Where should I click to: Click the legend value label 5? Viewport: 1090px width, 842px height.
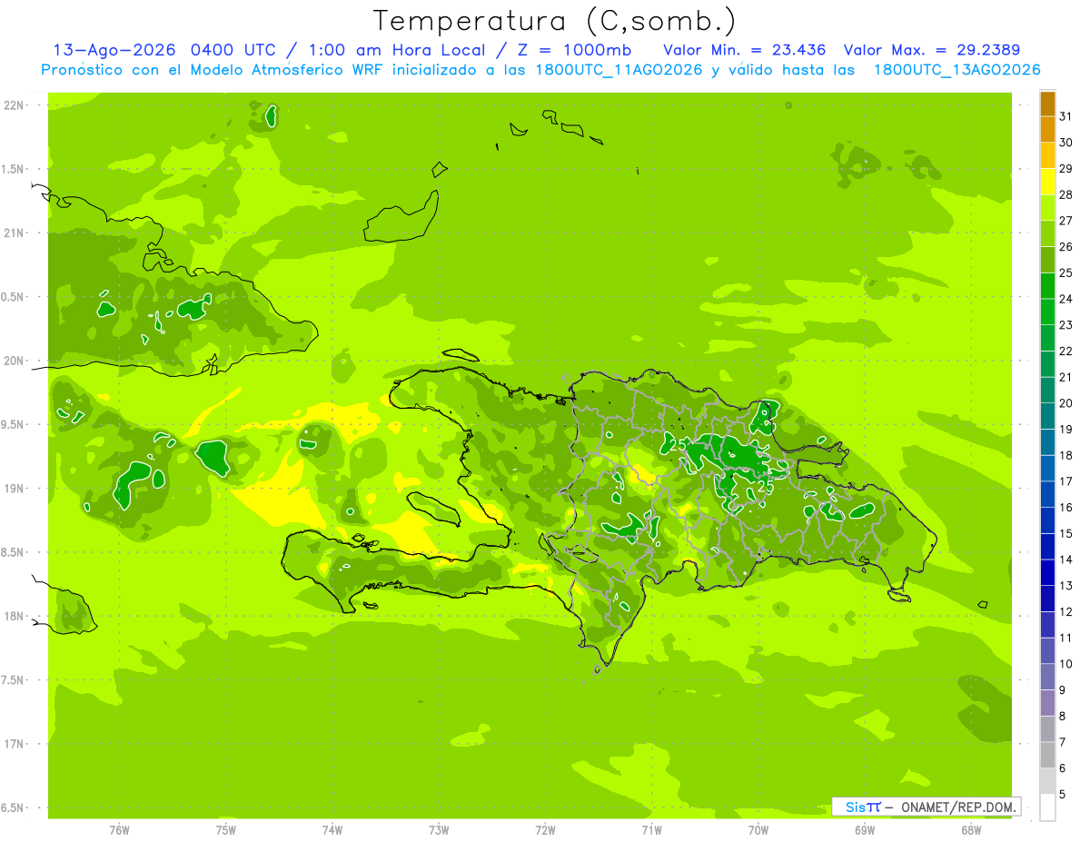click(x=1063, y=795)
